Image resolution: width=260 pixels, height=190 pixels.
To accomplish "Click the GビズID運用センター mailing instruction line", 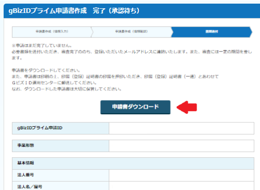I will tap(54, 83).
